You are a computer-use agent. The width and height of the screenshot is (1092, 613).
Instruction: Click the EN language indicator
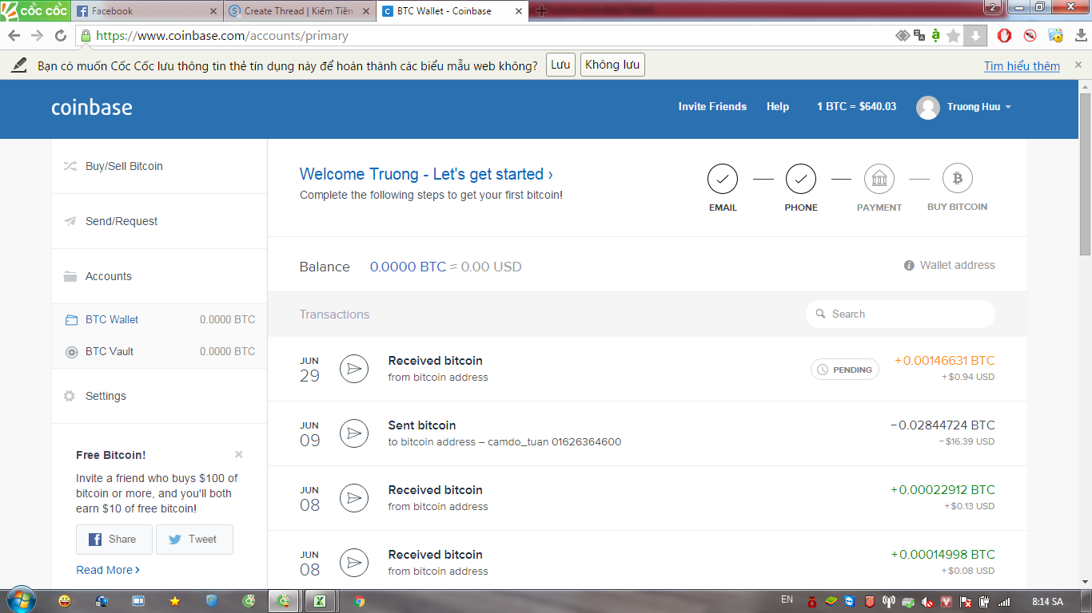tap(787, 599)
